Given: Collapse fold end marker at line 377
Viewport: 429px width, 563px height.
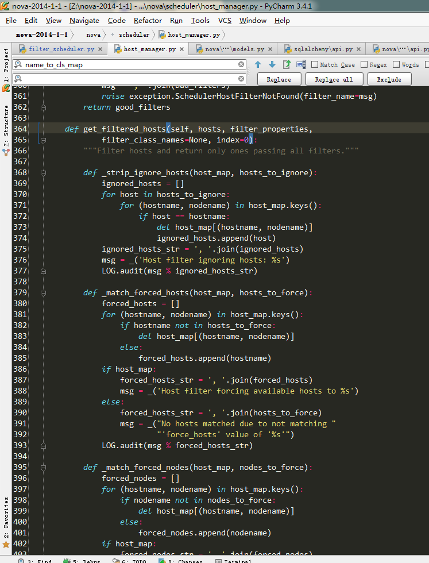Looking at the screenshot, I should [x=43, y=271].
